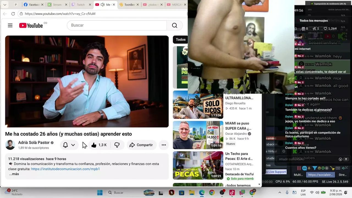Screen dimensions: 352x198
Task: Click the 1.264 likes counter in chat header
Action: [x=330, y=28]
